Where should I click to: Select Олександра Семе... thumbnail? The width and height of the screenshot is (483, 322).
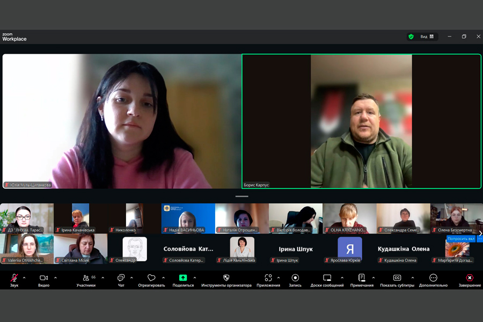pos(403,218)
